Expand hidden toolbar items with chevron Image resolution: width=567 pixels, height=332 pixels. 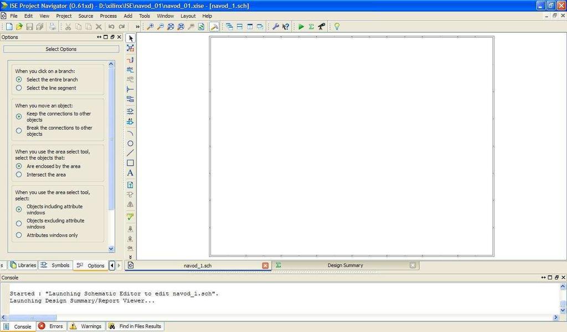(137, 27)
